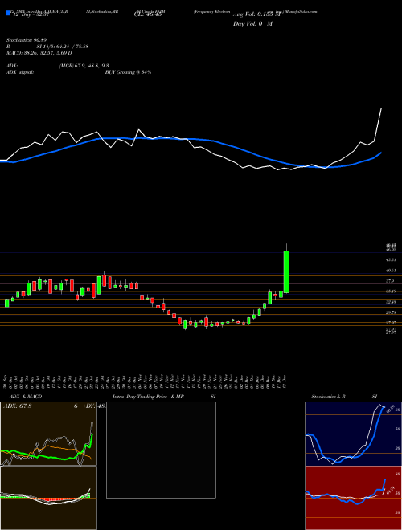Click the 43.31 price level label
Viewport: 402px width, 530px height.
coord(391,259)
